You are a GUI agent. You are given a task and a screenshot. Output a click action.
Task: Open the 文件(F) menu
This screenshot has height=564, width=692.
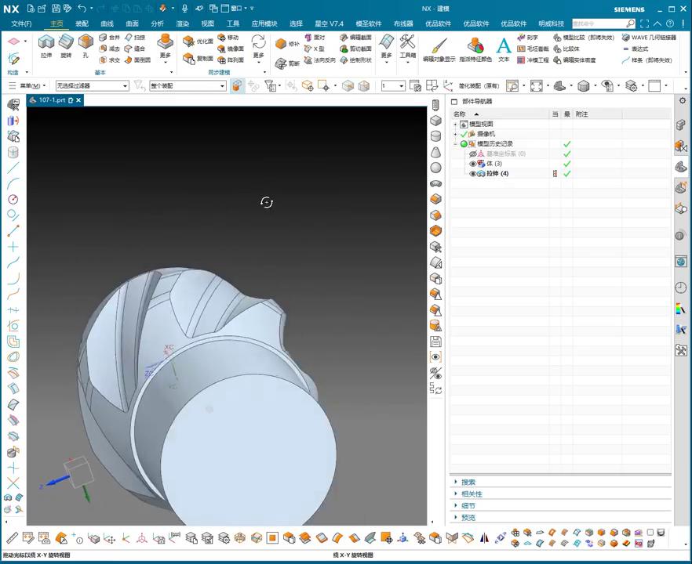point(21,23)
